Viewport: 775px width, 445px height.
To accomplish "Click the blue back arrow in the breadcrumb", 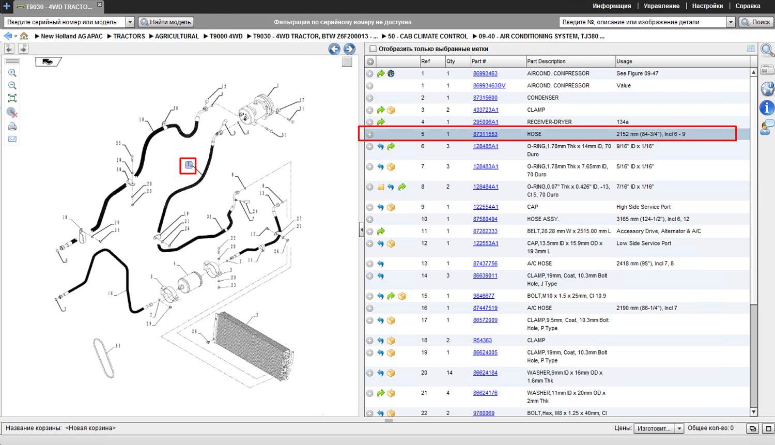I will [x=8, y=36].
